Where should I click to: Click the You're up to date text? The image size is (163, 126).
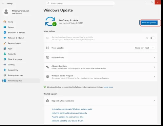click(x=68, y=20)
